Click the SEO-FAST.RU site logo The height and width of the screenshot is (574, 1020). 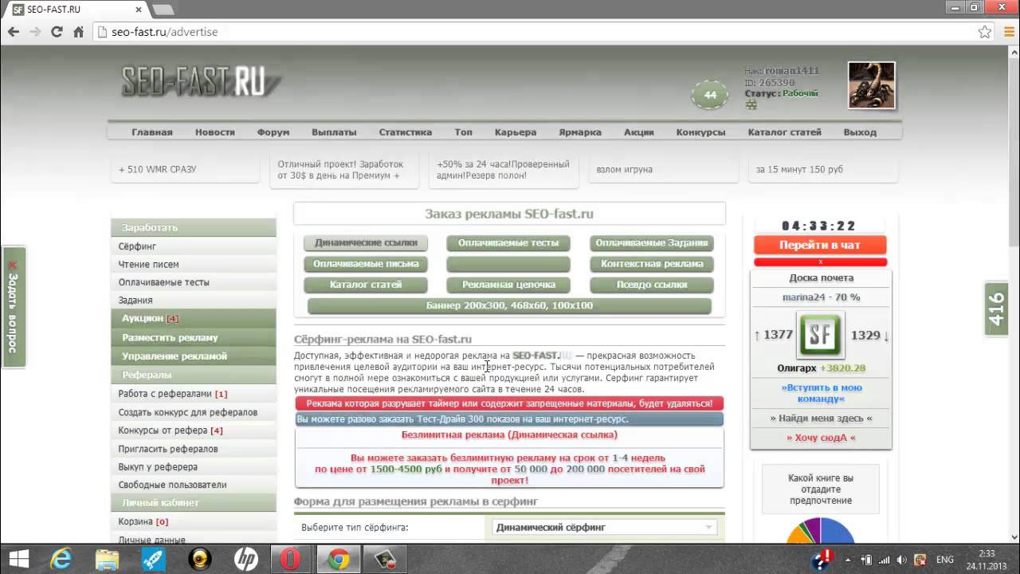[x=201, y=81]
